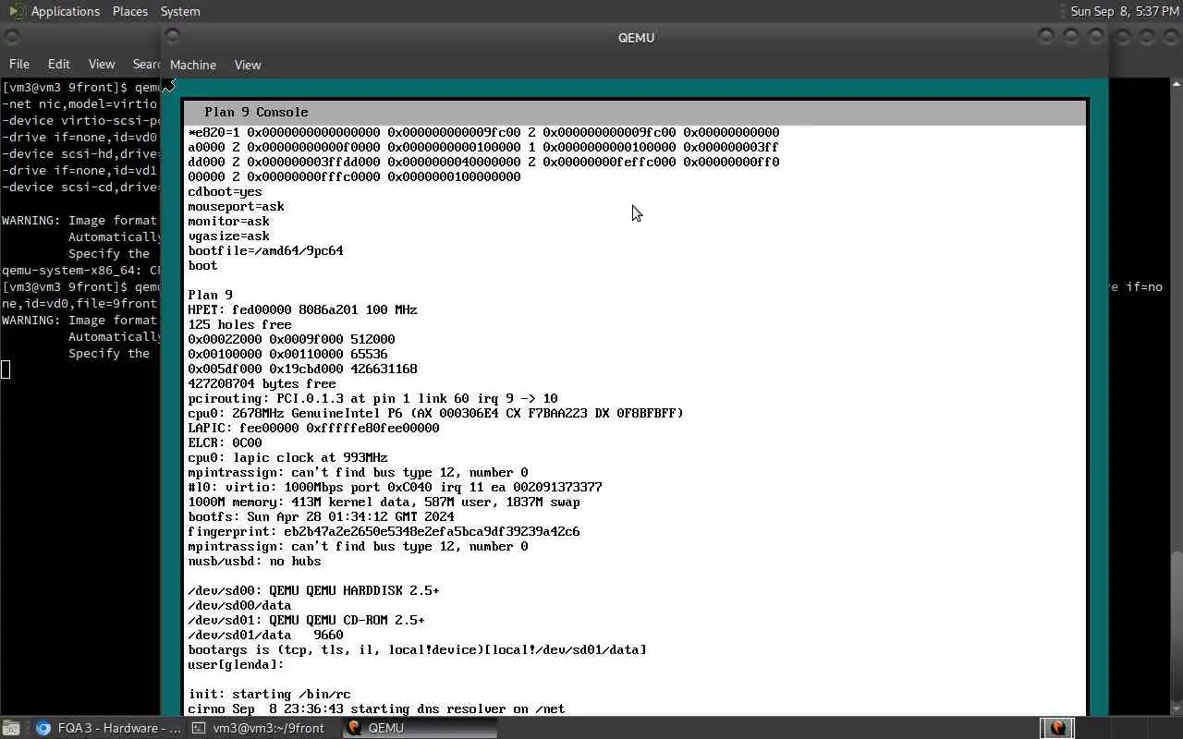Click the terminal cursor block prompt
The height and width of the screenshot is (739, 1183).
tap(6, 369)
